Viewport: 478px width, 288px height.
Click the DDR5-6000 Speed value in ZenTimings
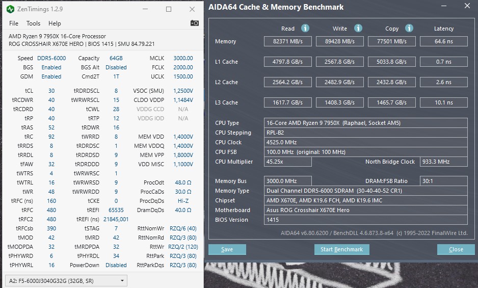[x=51, y=58]
